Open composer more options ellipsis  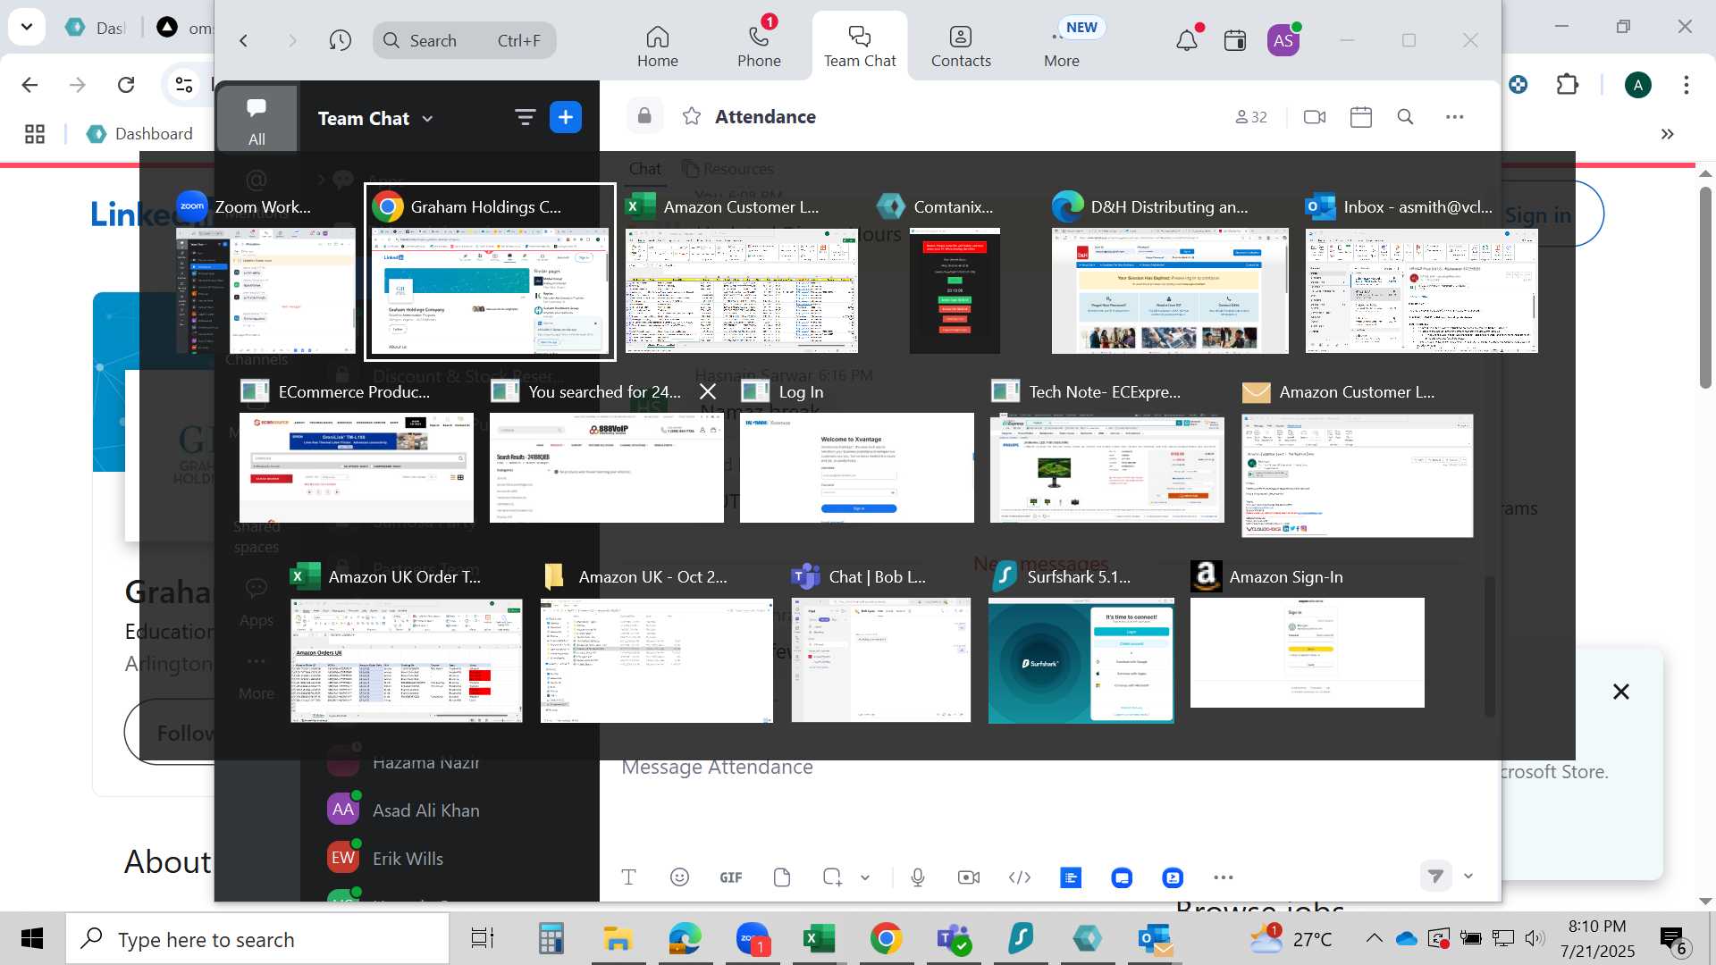[1224, 877]
